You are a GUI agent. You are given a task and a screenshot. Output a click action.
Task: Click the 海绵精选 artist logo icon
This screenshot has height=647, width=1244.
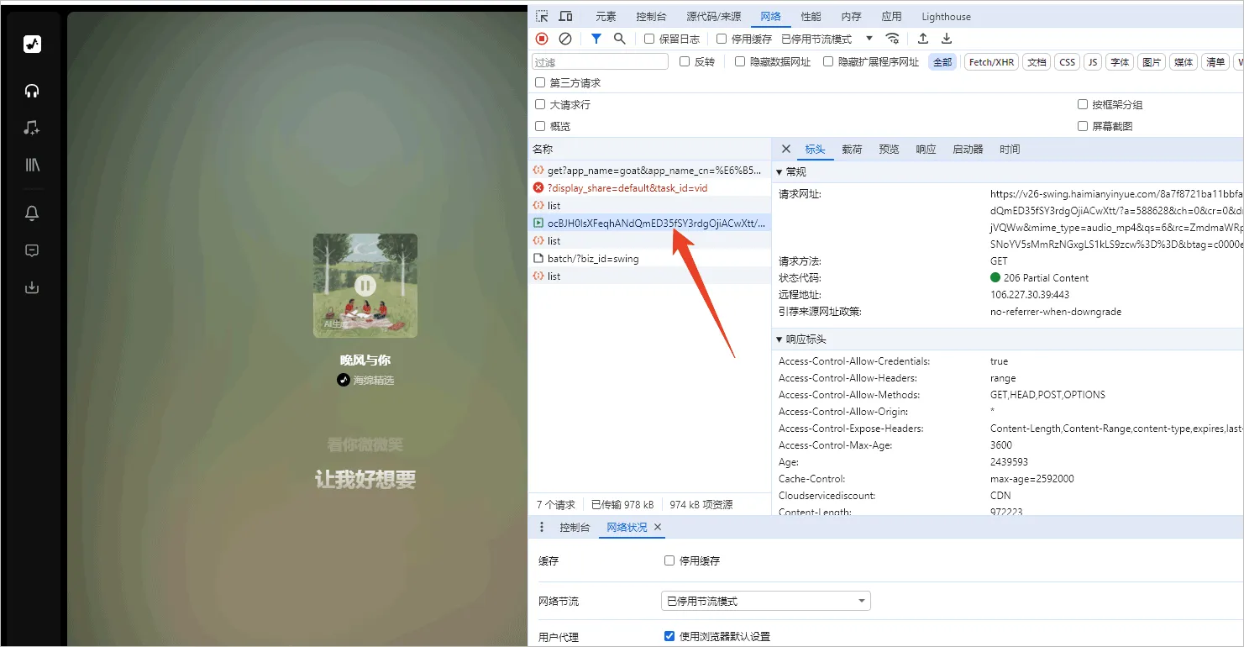343,380
